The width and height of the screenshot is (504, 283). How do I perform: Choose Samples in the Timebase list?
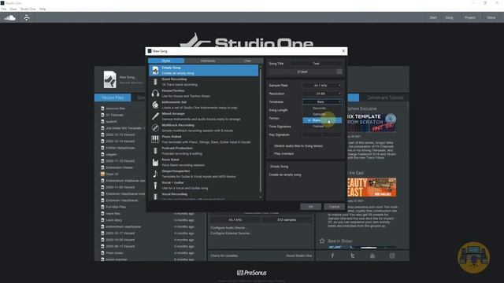tap(322, 114)
